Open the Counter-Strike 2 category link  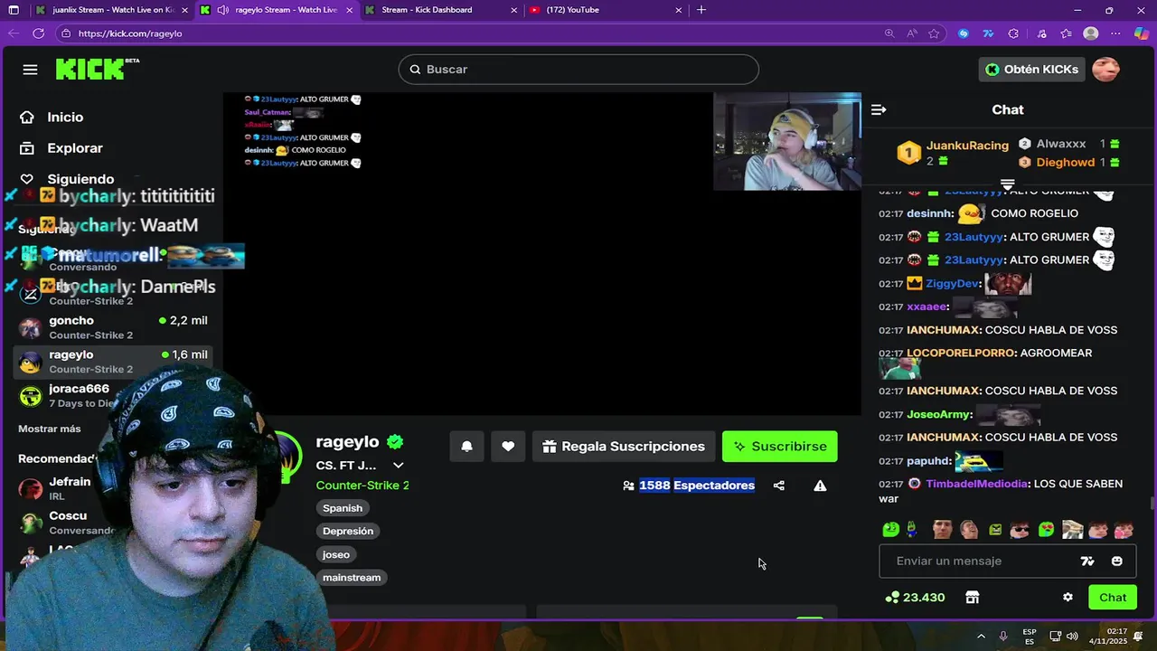(x=362, y=486)
